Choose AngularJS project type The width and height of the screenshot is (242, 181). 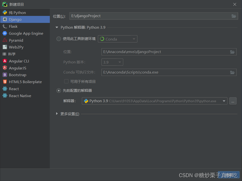click(25, 68)
